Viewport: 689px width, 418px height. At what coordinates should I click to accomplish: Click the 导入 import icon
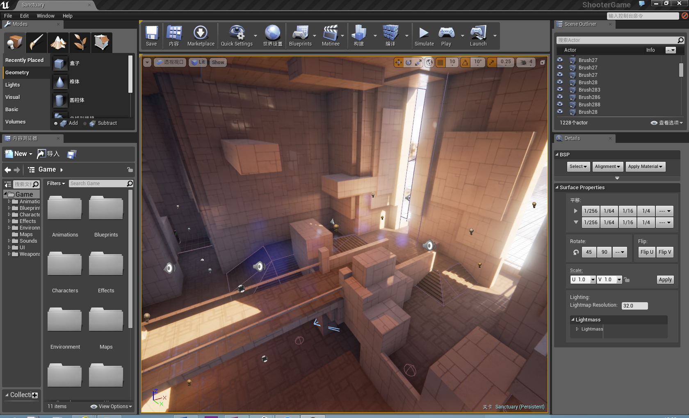(48, 154)
